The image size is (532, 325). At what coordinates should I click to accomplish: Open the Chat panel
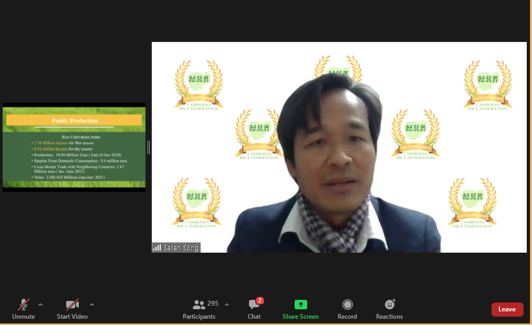coord(254,309)
